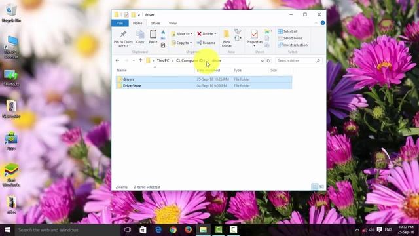Navigate to This PC breadcrumb
The height and width of the screenshot is (236, 419).
[163, 61]
